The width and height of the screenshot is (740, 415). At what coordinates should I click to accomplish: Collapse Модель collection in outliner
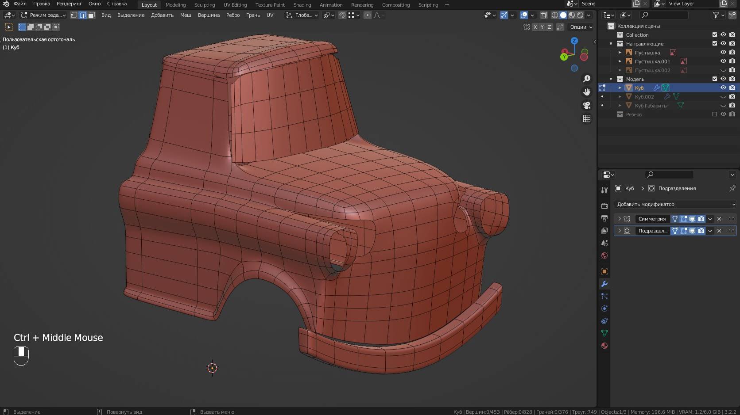point(611,79)
